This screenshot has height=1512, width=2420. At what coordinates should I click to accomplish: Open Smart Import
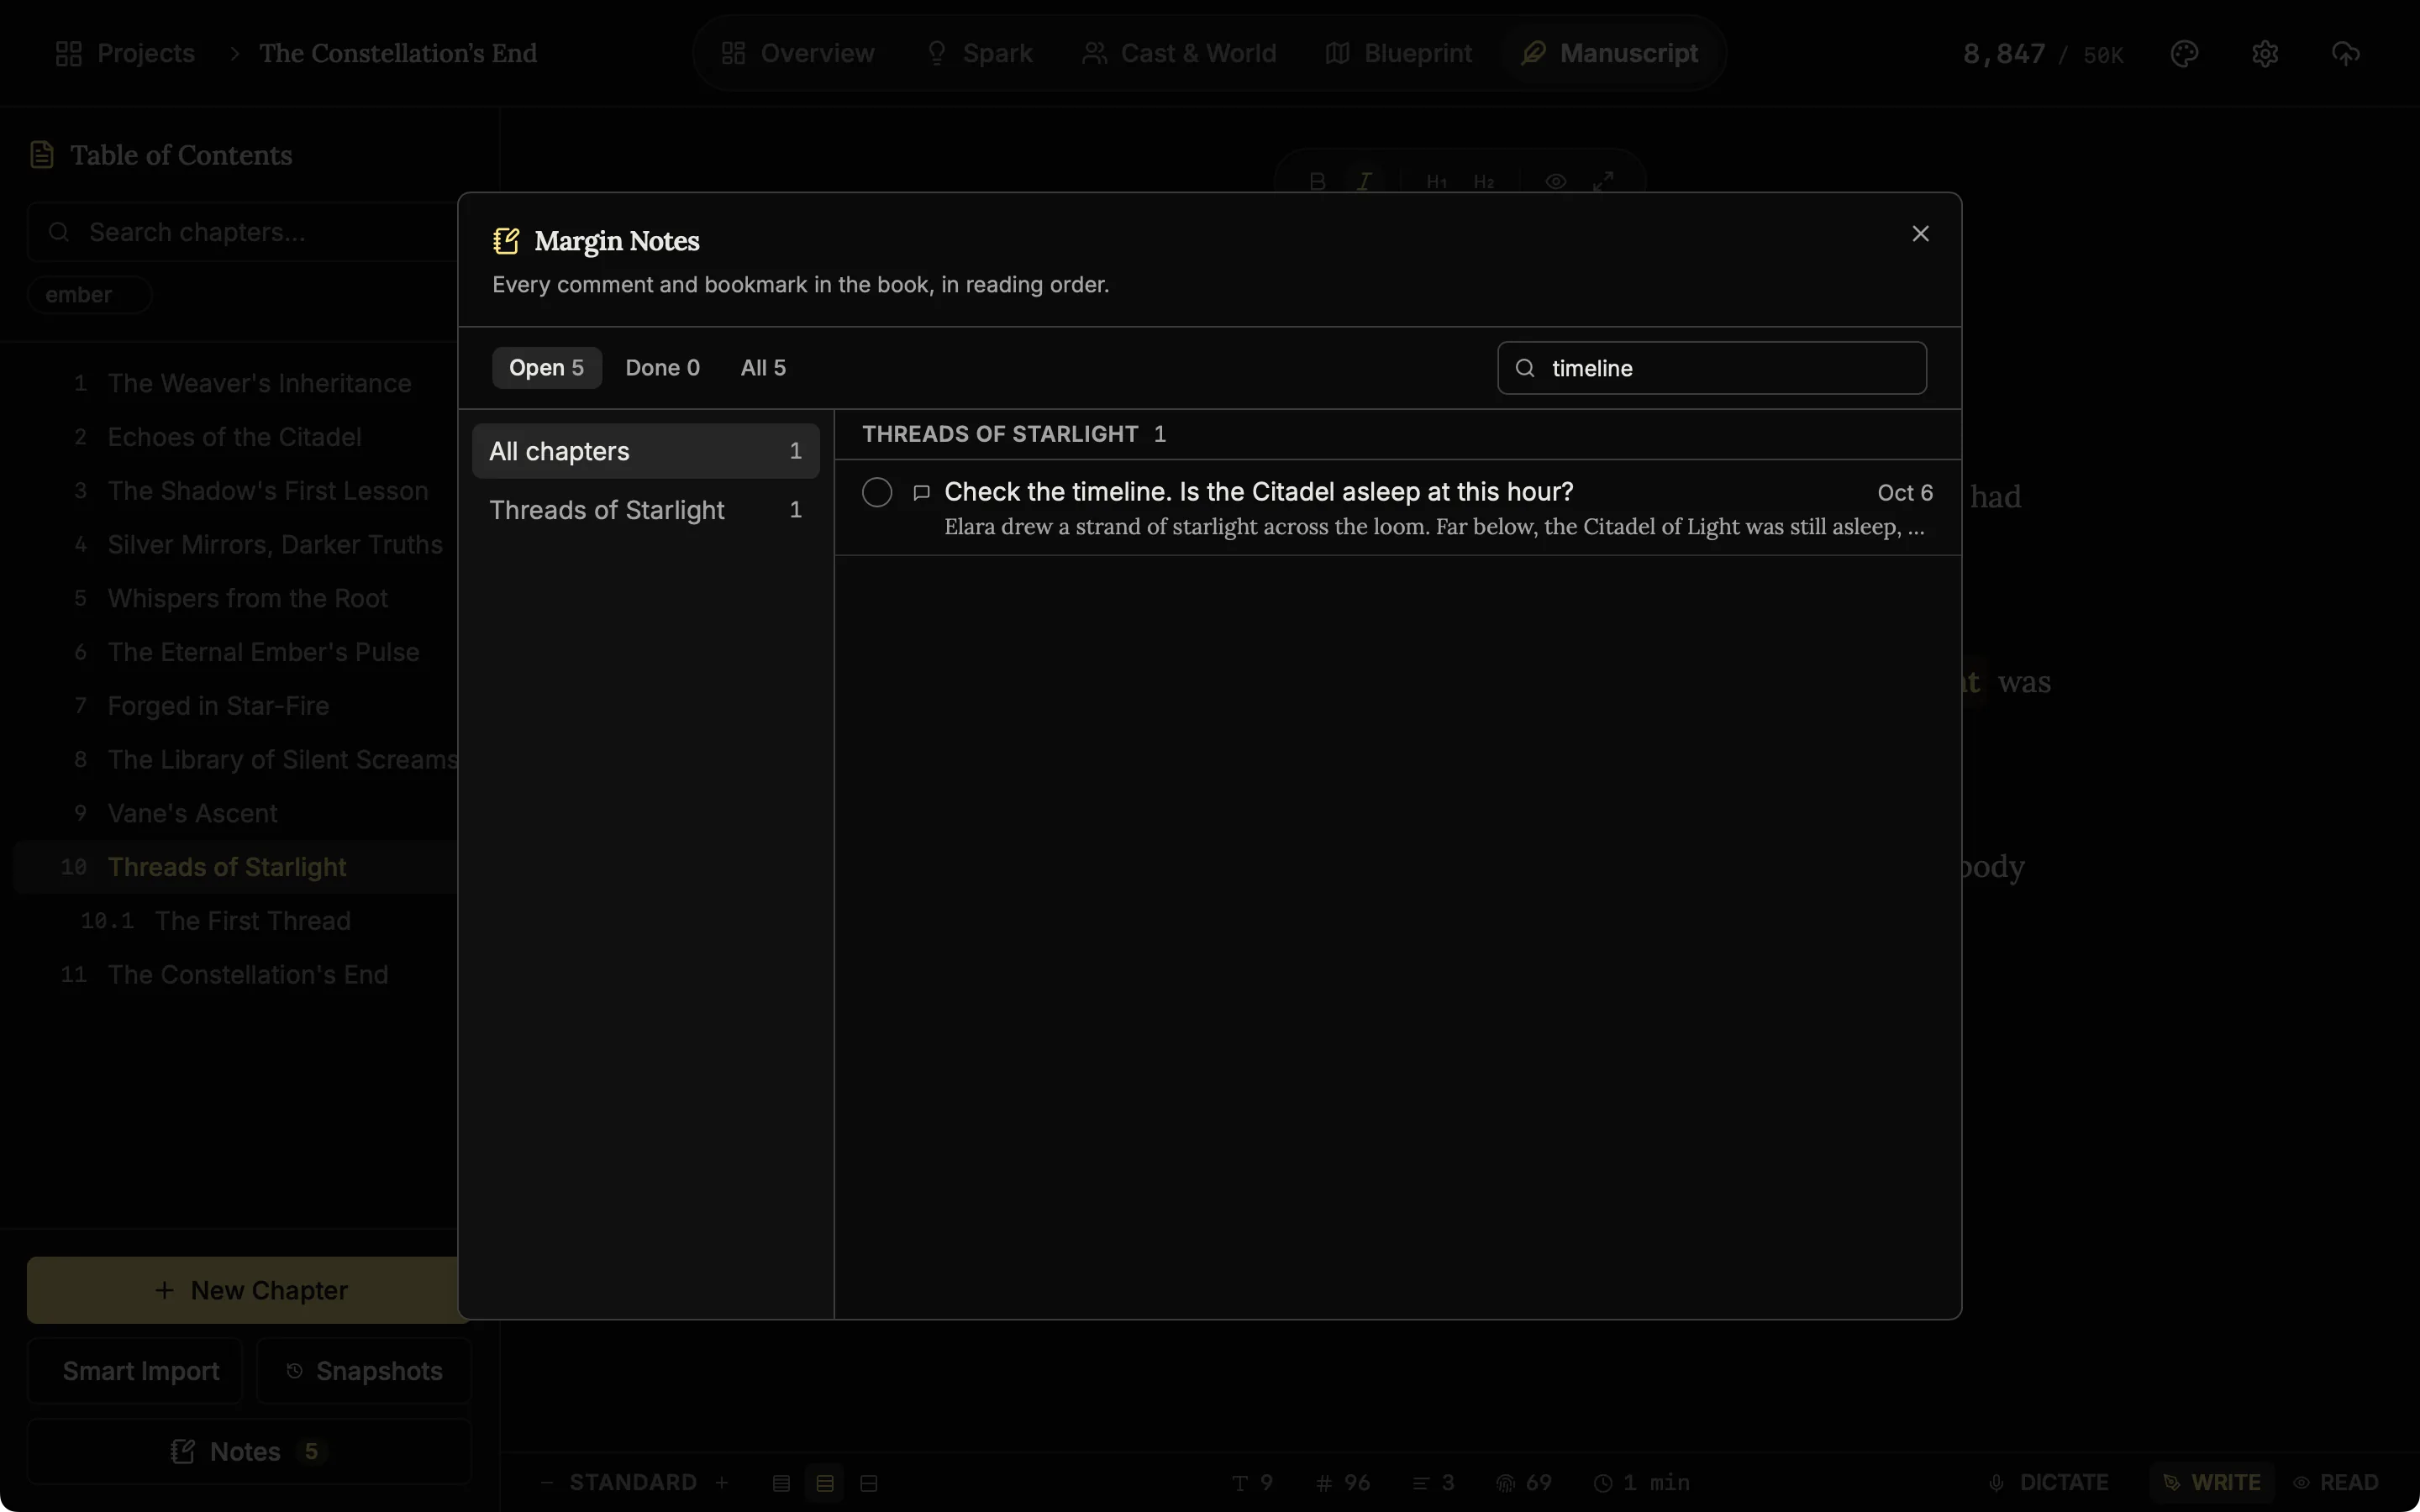click(x=135, y=1371)
